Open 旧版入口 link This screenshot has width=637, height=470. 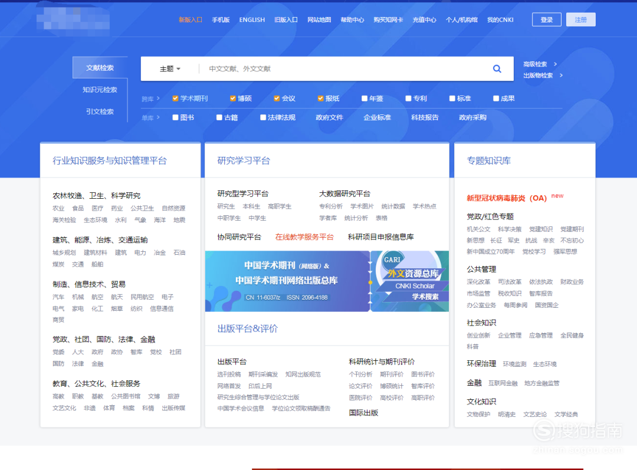click(x=286, y=19)
